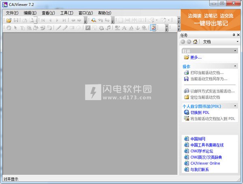Viewport: 243px width, 184px height.
Task: Click the anchor icon in toolbar
Action: click(137, 28)
